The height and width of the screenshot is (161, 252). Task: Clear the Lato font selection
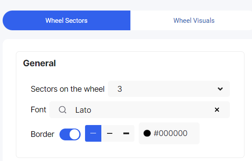(x=217, y=110)
